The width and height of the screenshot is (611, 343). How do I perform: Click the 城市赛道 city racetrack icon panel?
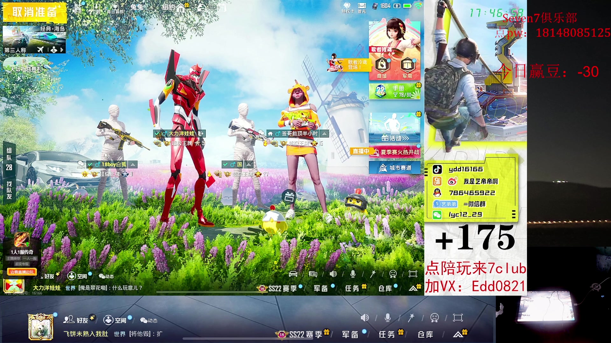point(395,168)
